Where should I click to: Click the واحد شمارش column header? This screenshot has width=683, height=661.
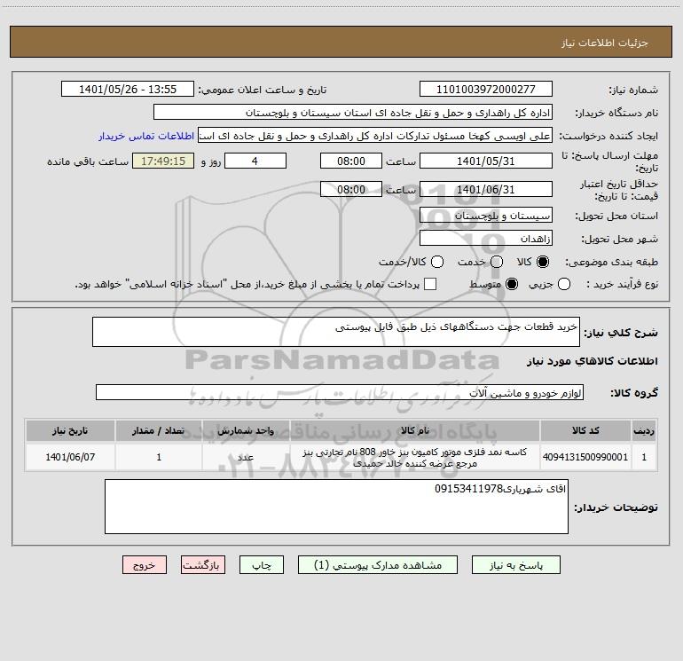246,430
